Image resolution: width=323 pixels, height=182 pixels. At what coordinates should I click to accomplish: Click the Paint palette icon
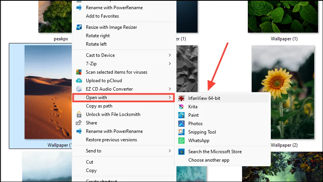181,115
